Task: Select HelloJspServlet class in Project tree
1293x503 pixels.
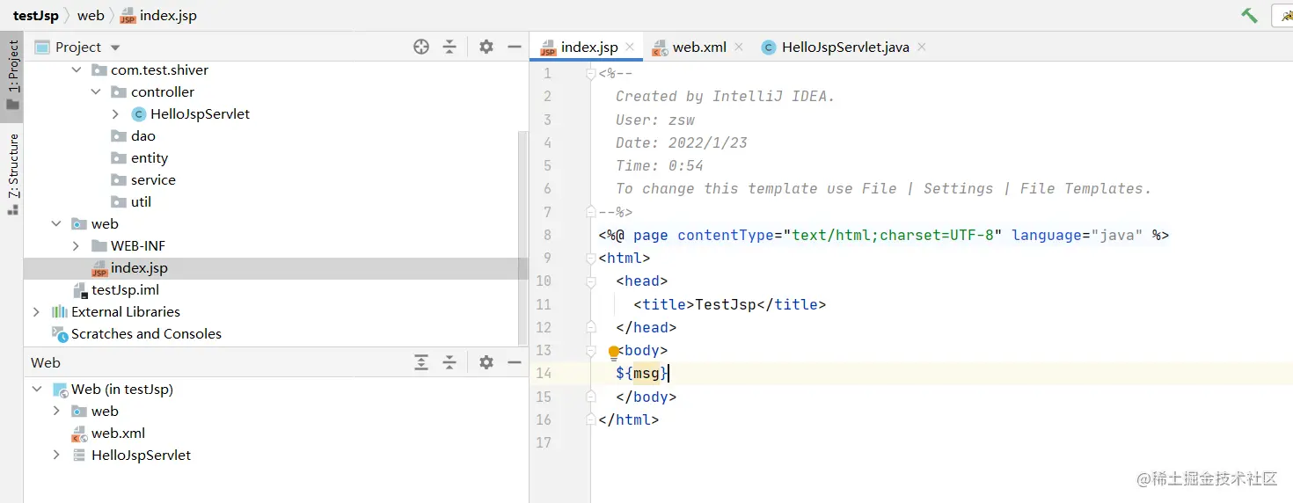Action: click(x=200, y=113)
